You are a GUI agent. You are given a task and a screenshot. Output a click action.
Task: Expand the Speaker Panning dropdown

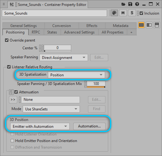64,58
